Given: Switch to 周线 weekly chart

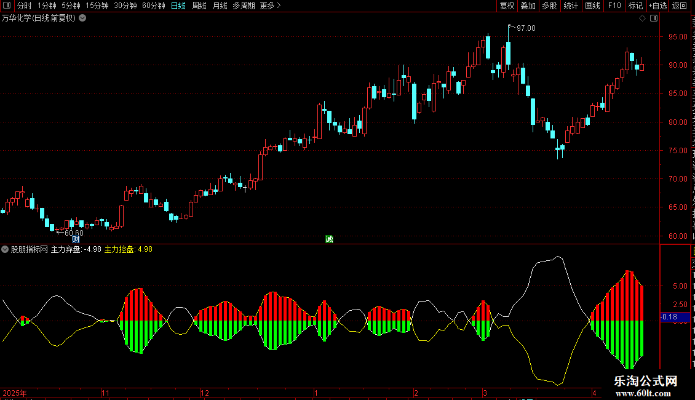Looking at the screenshot, I should click(x=199, y=6).
